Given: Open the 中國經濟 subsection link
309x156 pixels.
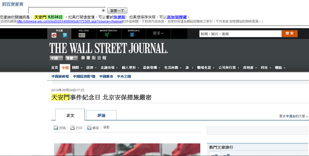Looking at the screenshot, I should point(84,76).
